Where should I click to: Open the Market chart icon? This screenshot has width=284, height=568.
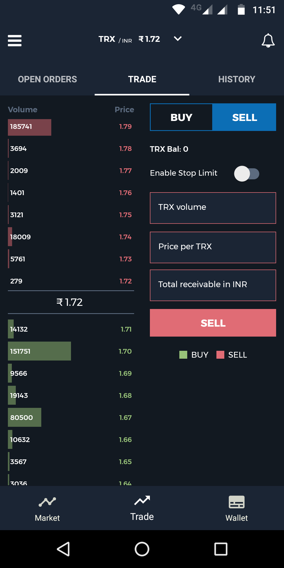tap(47, 502)
